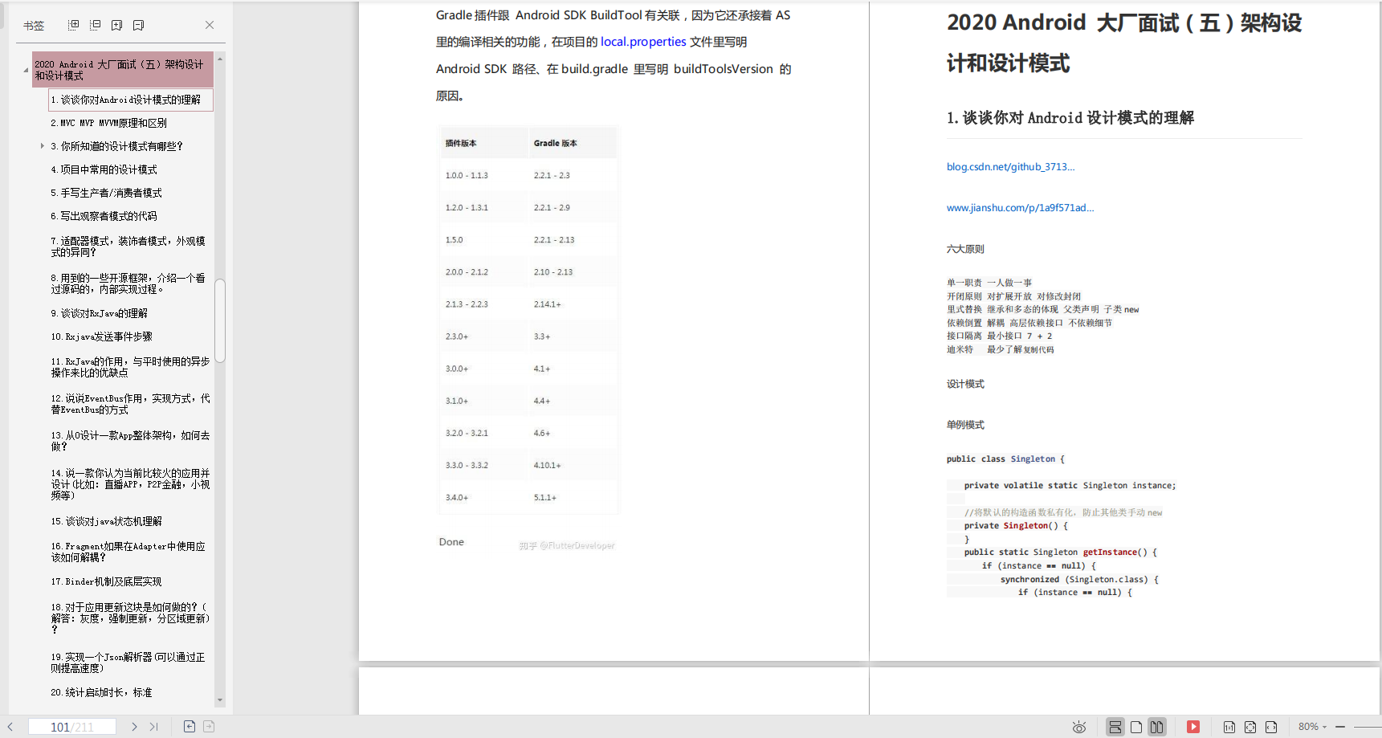
Task: Fit page to window icon
Action: pyautogui.click(x=1250, y=727)
